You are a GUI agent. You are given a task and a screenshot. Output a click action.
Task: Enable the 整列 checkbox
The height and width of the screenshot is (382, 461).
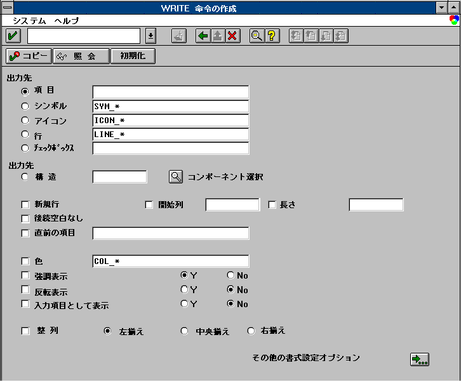[x=25, y=331]
